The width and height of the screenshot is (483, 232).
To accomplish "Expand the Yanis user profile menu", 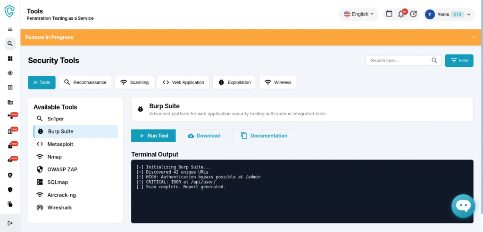I will [x=449, y=14].
